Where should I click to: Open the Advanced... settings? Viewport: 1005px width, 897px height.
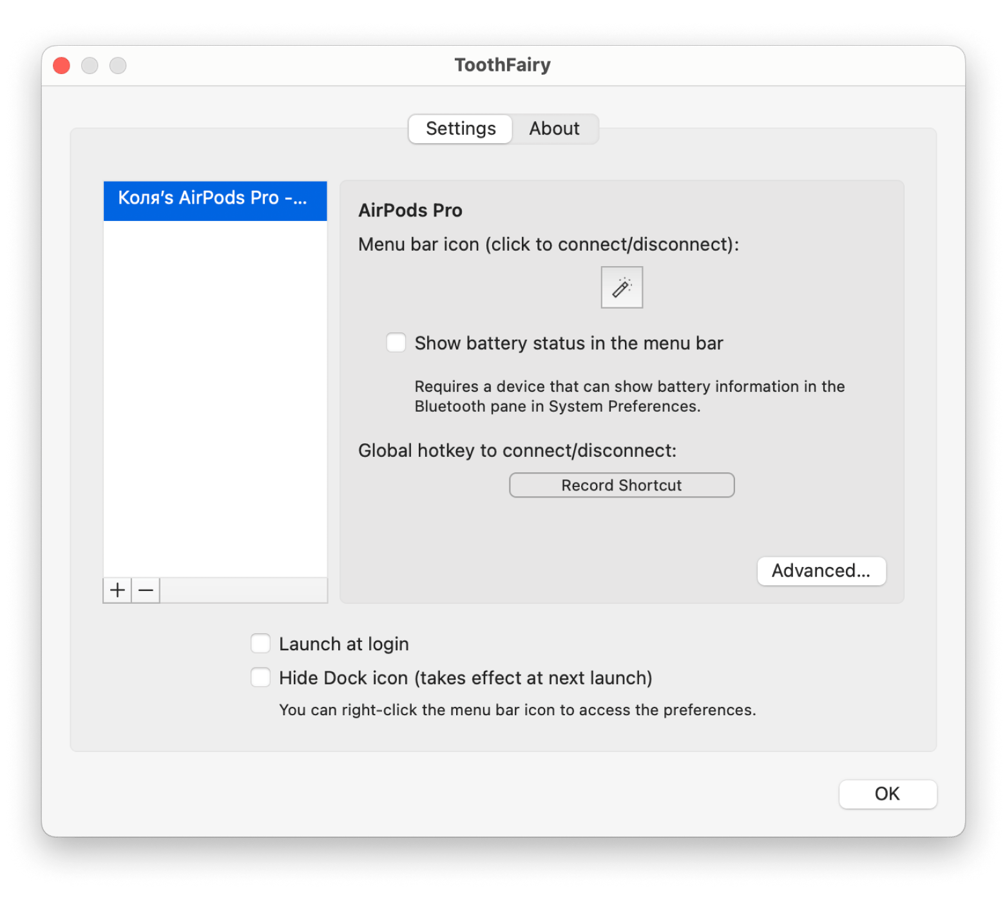pyautogui.click(x=821, y=571)
